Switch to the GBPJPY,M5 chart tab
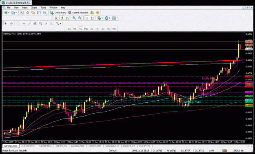Image resolution: width=255 pixels, height=154 pixels. click(62, 146)
